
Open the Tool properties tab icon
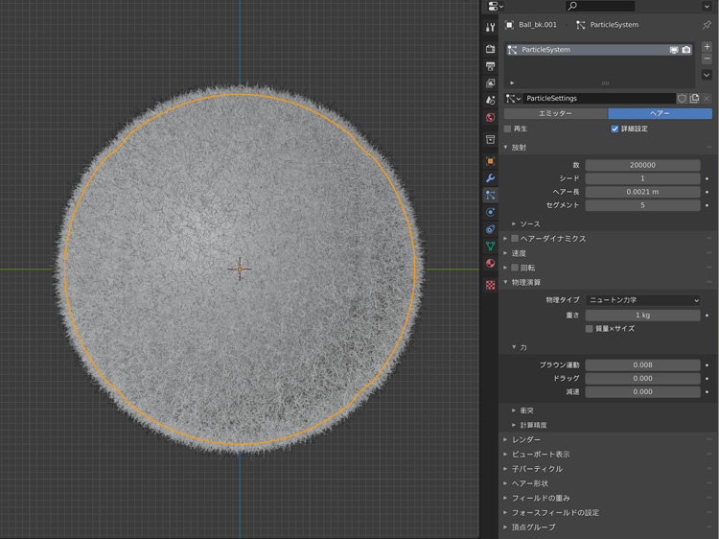pyautogui.click(x=490, y=27)
